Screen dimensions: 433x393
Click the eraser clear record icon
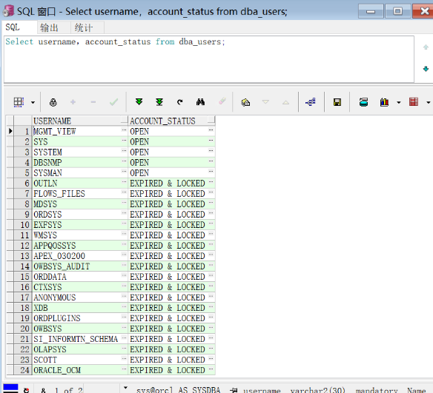click(x=222, y=101)
